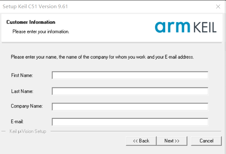
Task: Click the 'Last Name:' label
Action: 22,91
